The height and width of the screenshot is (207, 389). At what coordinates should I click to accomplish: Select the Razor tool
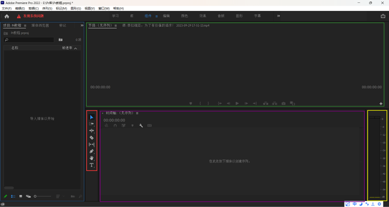click(92, 138)
